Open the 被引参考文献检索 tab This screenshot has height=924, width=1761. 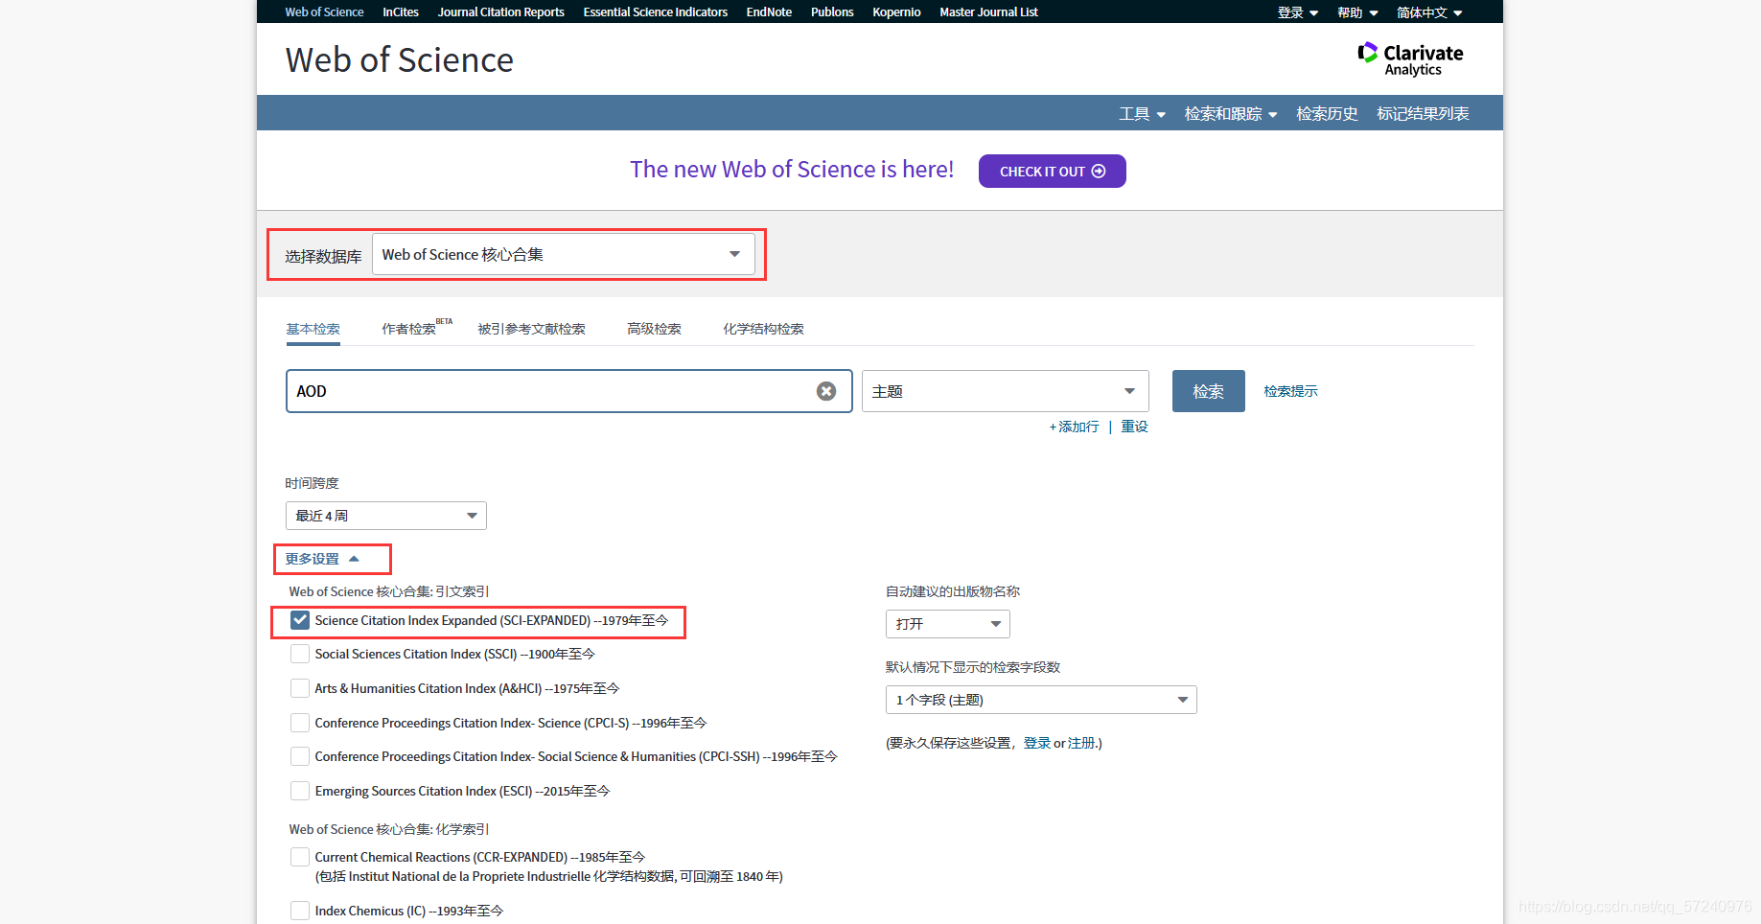tap(531, 329)
